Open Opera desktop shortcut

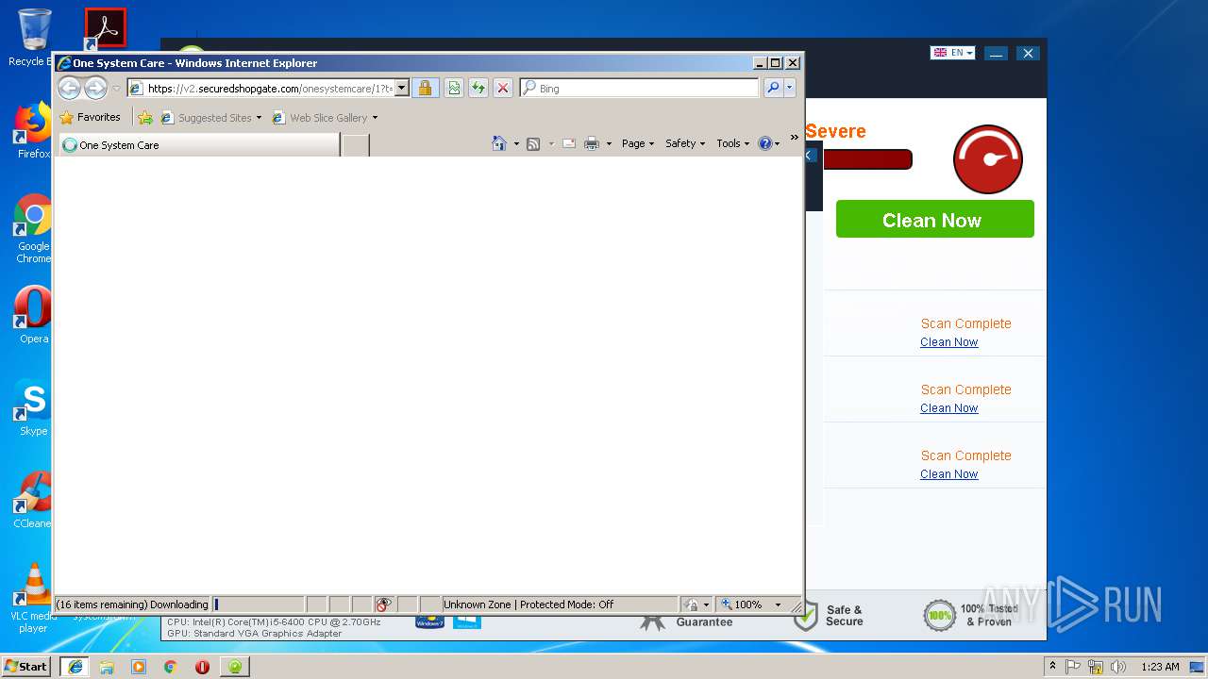[33, 315]
